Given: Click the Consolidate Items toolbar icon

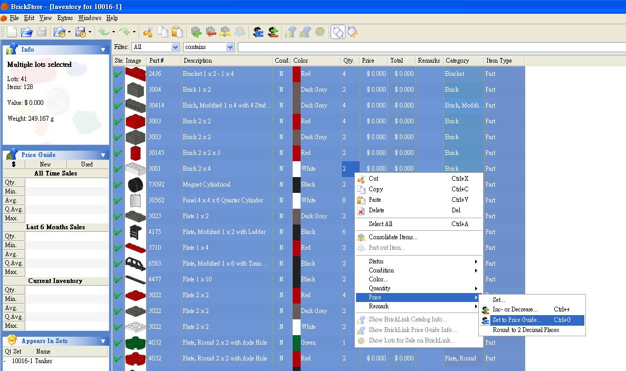Looking at the screenshot, I should coord(225,32).
